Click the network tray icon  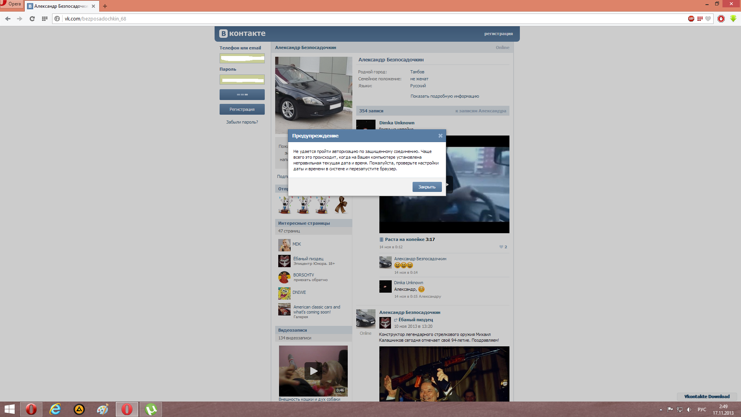[x=680, y=410]
